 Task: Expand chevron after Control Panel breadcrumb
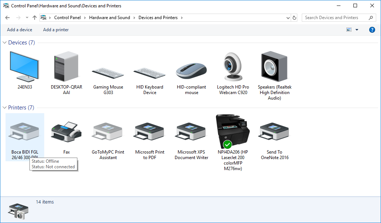pos(85,18)
